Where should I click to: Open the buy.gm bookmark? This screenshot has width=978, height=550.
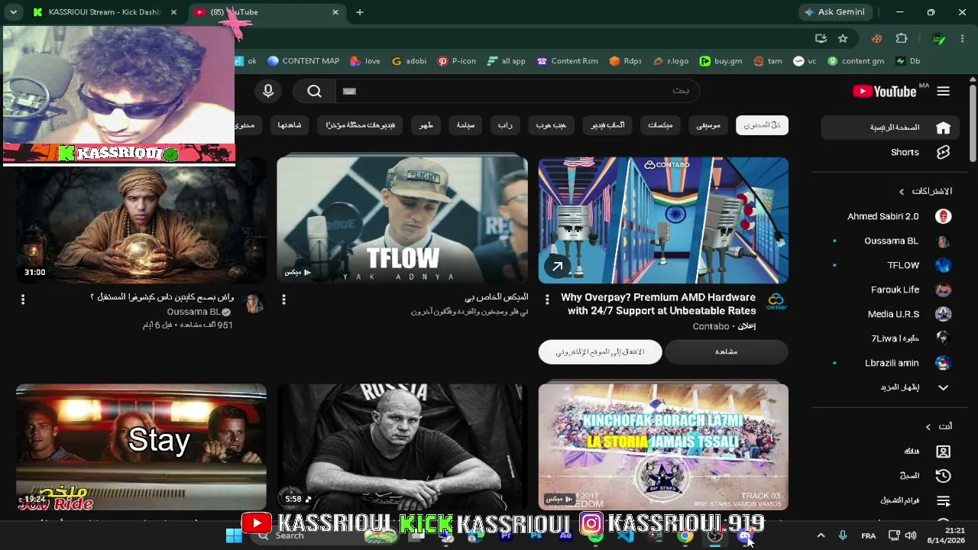(x=721, y=61)
